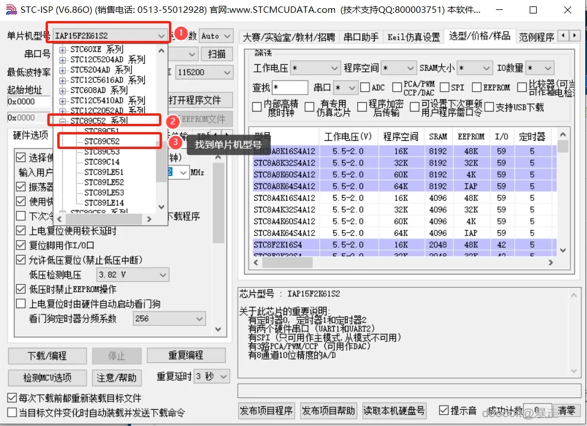587x426 pixels.
Task: Click the STC-ISP app icon in title bar
Action: tap(12, 10)
